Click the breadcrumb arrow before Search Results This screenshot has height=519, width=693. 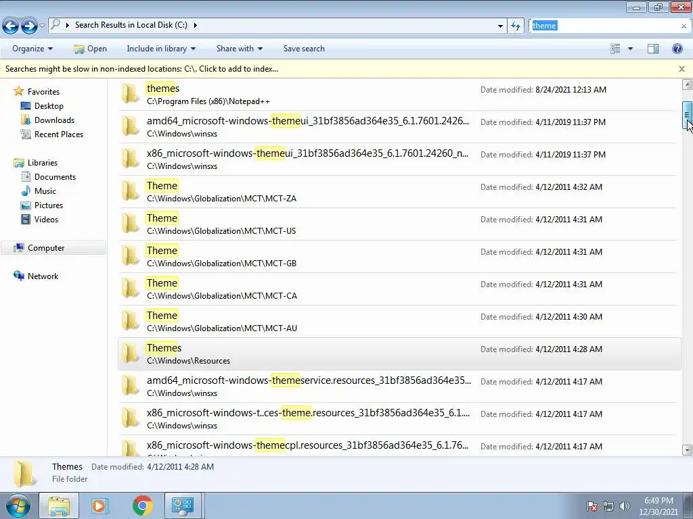tap(67, 25)
